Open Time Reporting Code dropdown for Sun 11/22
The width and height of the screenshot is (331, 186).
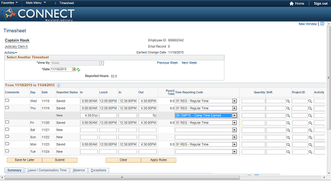tap(234, 137)
